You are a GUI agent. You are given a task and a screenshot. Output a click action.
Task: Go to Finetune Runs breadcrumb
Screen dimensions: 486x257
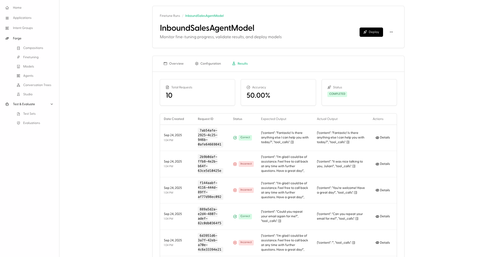pos(170,16)
